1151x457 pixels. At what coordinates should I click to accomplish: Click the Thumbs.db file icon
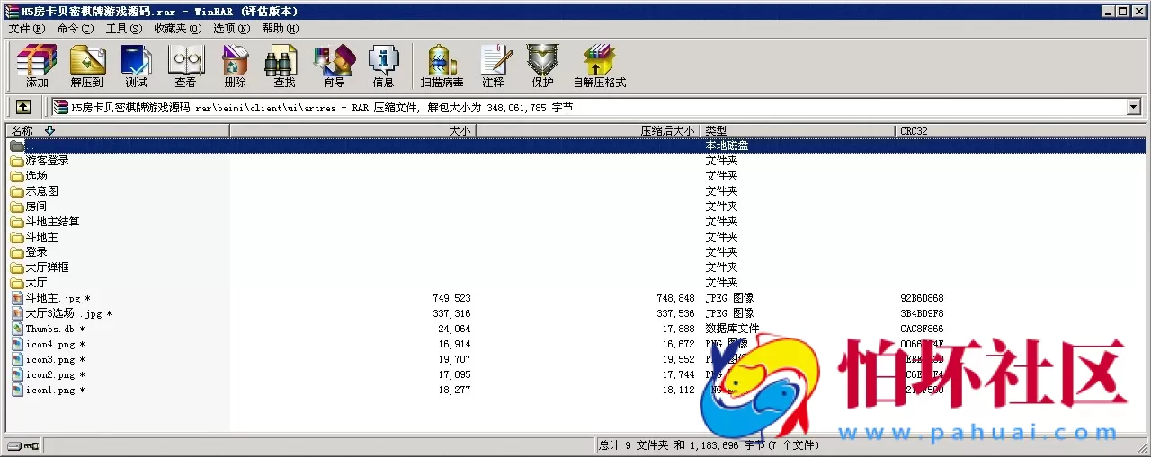(17, 329)
